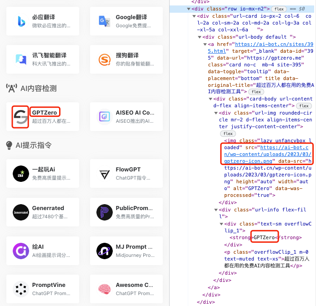This screenshot has height=306, width=316.
Task: Collapse the url-card io-px-2 div node
Action: tap(194, 16)
